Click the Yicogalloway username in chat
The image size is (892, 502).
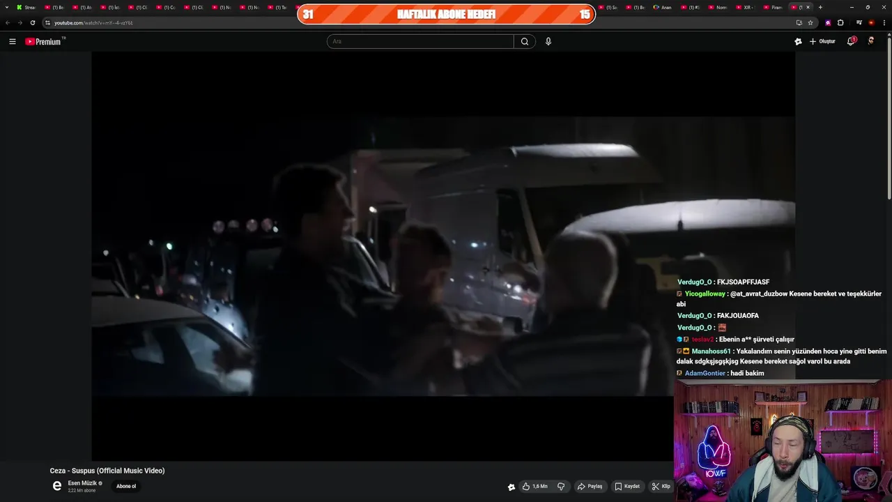705,294
